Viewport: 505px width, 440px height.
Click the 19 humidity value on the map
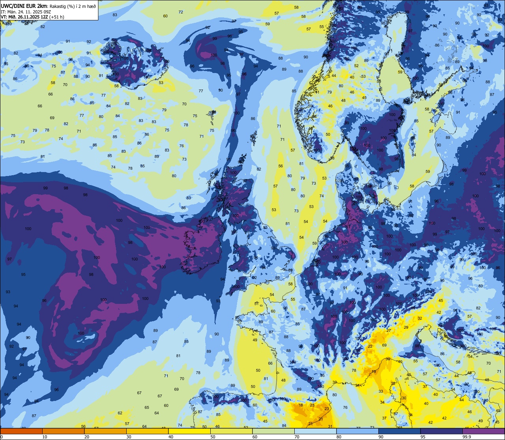click(x=374, y=372)
